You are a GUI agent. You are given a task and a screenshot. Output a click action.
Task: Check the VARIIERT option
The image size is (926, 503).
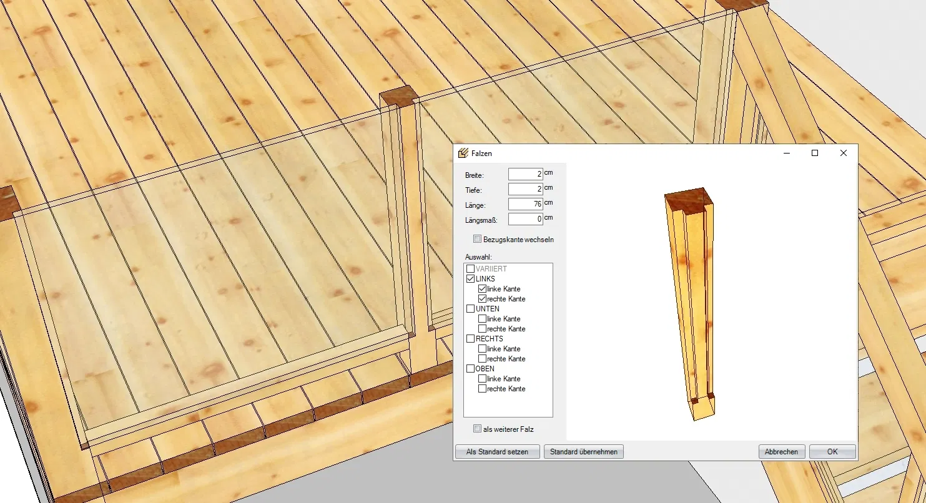(471, 269)
